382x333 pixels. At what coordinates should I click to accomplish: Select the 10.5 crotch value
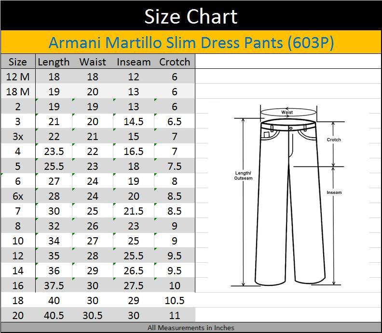(x=175, y=300)
